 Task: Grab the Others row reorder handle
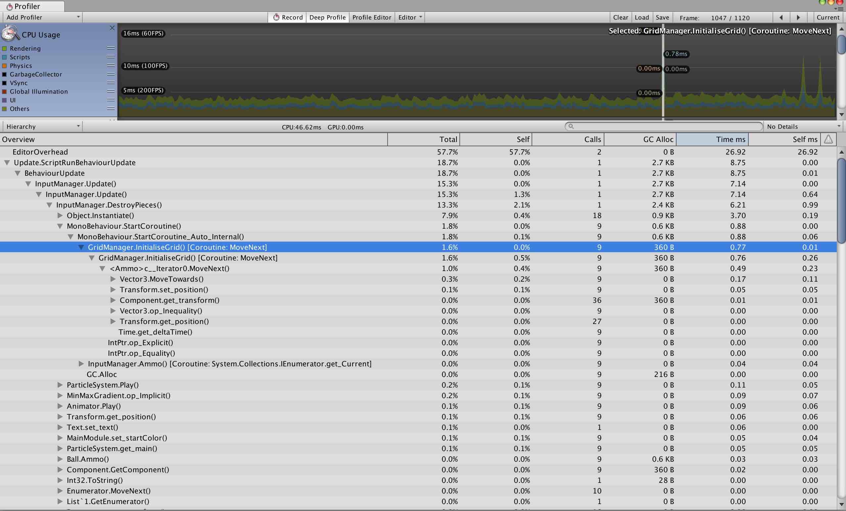111,109
